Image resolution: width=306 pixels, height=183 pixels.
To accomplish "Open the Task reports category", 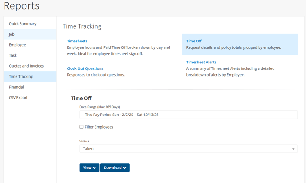I will (13, 55).
